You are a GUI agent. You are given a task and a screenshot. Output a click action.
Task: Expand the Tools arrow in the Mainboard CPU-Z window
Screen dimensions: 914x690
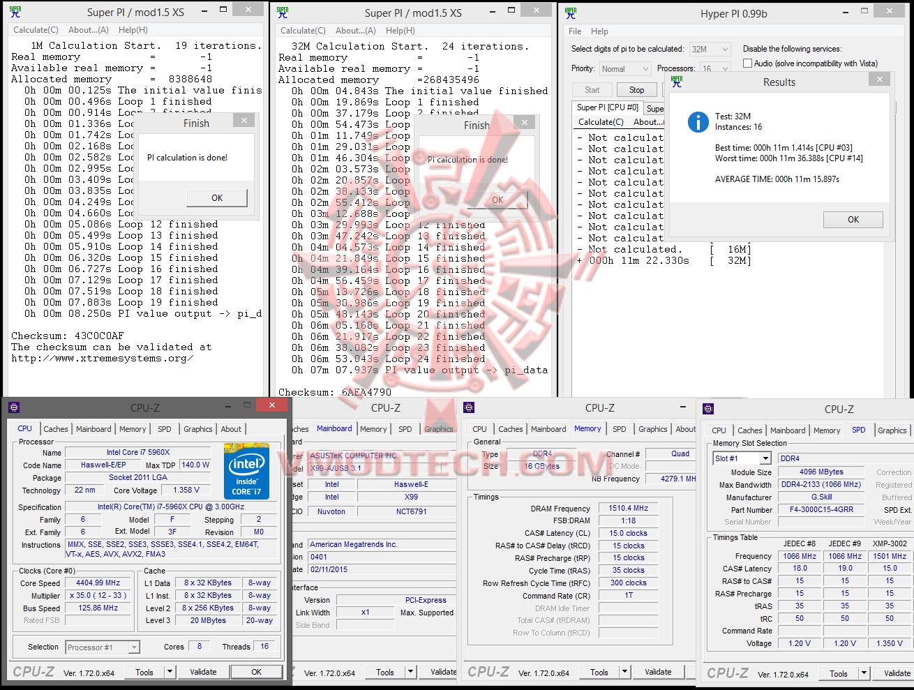[411, 673]
